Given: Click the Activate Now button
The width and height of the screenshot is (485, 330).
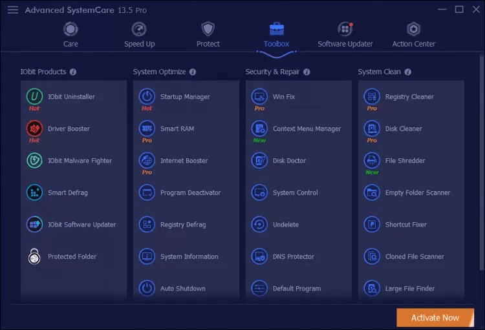Looking at the screenshot, I should (x=435, y=318).
